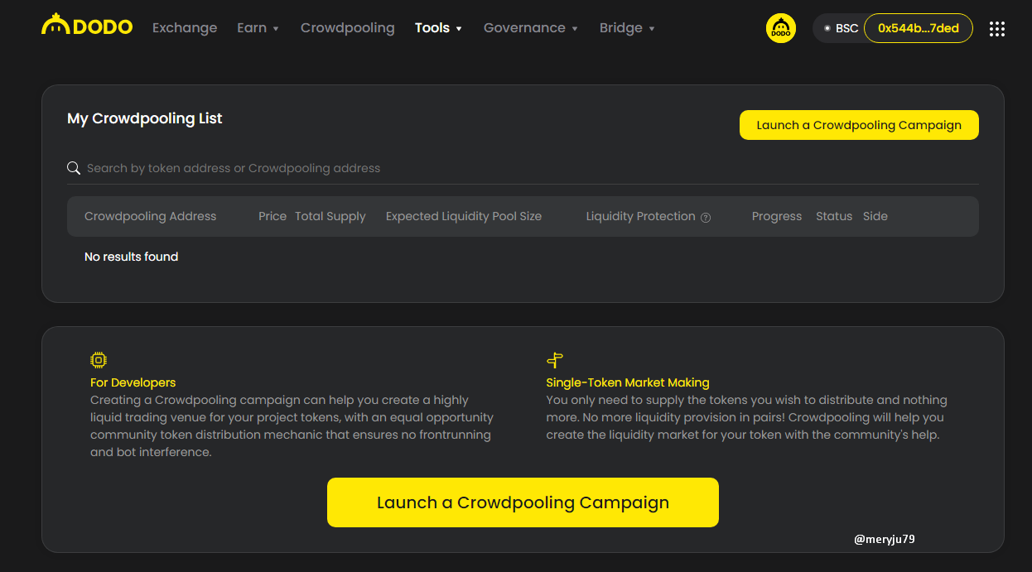Open wallet address 0x544b...7ded

(x=919, y=28)
